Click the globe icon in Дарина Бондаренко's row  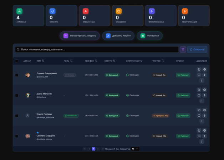[x=204, y=70]
